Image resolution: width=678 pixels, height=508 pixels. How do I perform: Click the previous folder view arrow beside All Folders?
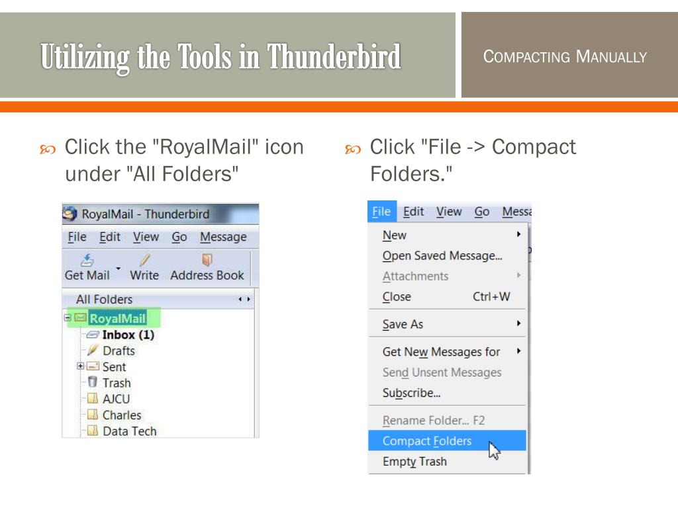click(240, 300)
